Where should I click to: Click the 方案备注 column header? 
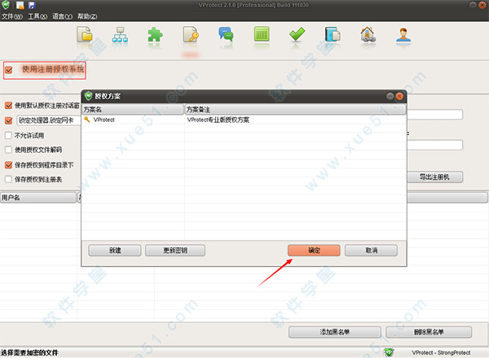click(x=296, y=109)
